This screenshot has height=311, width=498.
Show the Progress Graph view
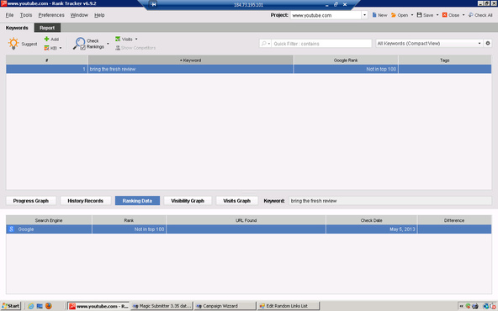click(31, 201)
